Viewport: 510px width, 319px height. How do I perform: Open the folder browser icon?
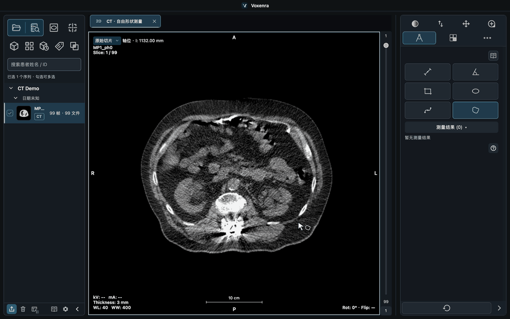coord(16,28)
